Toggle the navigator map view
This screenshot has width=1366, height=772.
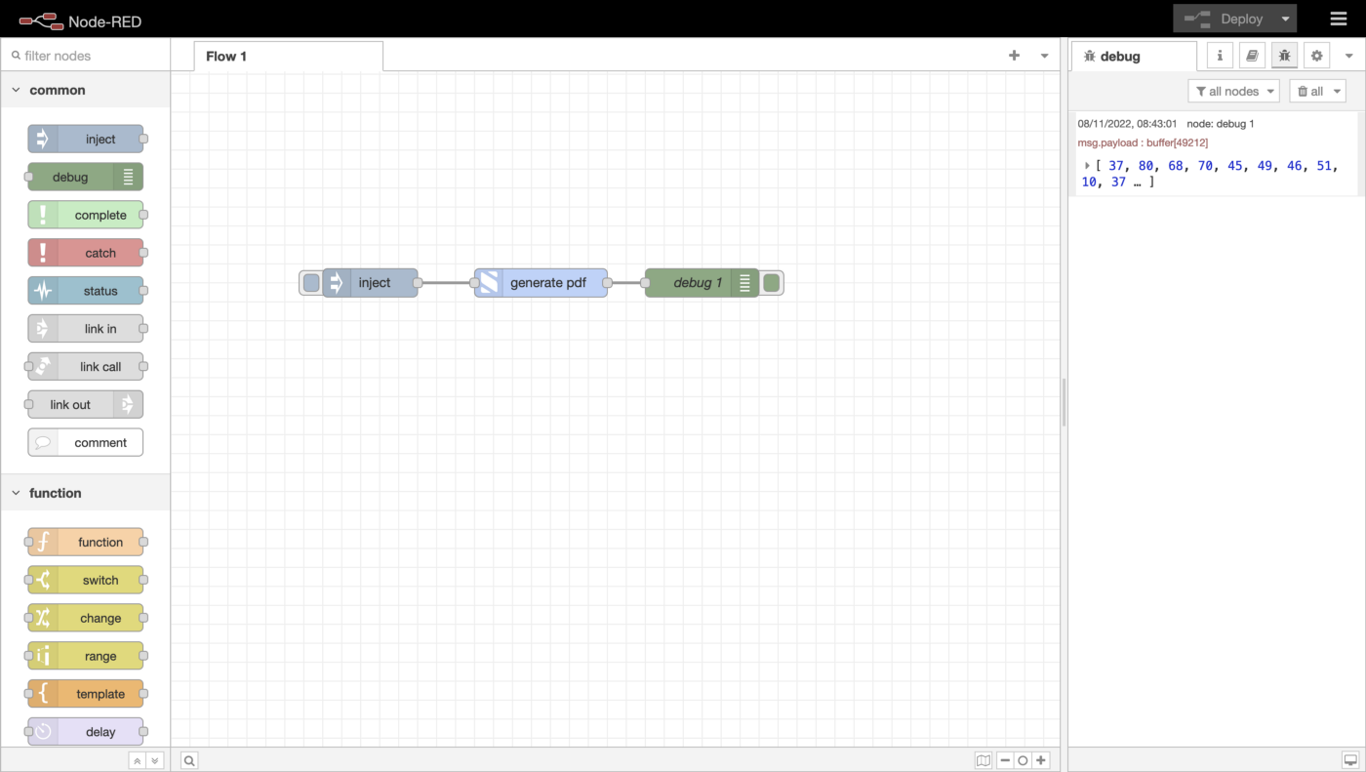click(984, 760)
